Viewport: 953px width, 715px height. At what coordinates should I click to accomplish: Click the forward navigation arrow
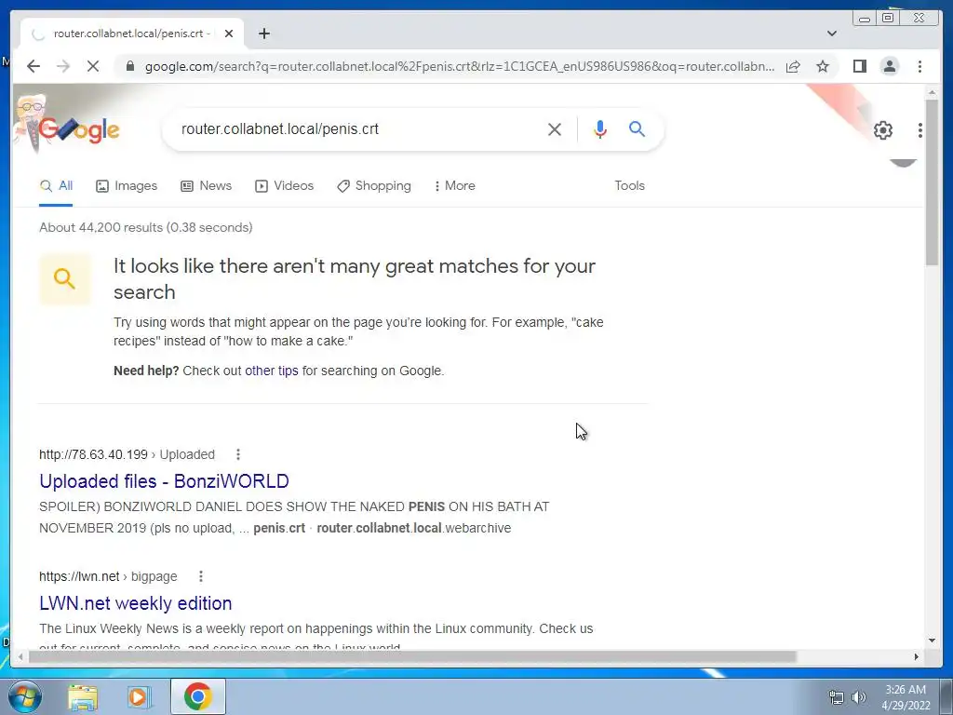pos(63,66)
